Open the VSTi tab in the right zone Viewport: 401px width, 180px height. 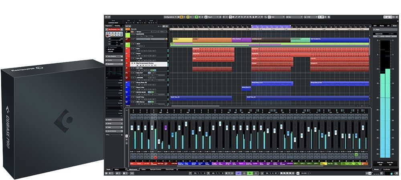tap(375, 26)
